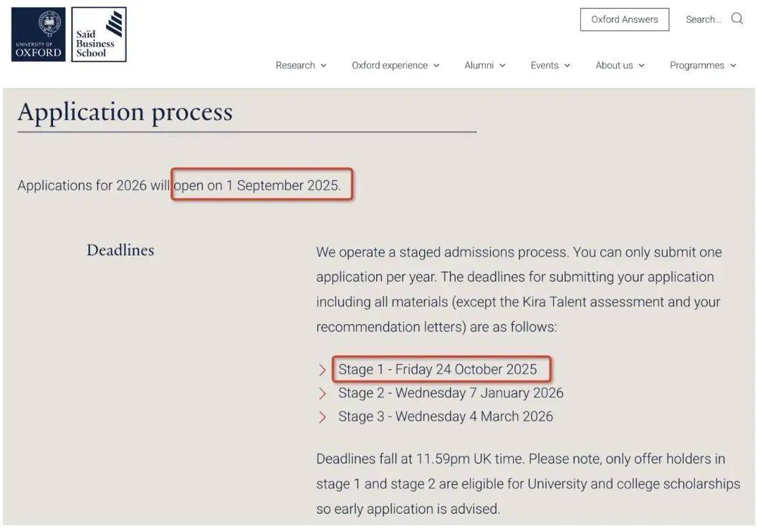Click the highlighted September opening date
758x528 pixels.
pyautogui.click(x=263, y=185)
